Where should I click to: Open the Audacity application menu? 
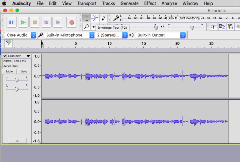click(x=21, y=3)
